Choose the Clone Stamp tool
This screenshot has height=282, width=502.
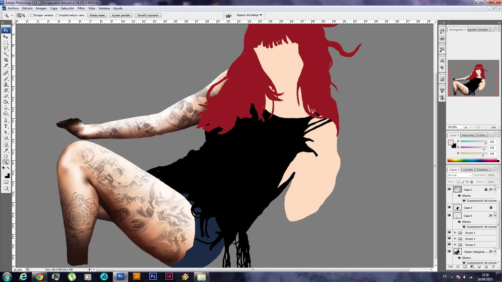(x=6, y=85)
